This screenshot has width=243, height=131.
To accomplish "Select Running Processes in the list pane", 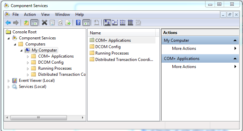I will 112,53.
